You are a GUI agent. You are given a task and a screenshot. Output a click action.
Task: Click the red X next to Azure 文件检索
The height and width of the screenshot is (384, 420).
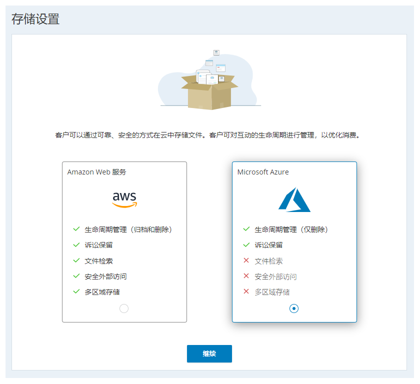pos(246,260)
